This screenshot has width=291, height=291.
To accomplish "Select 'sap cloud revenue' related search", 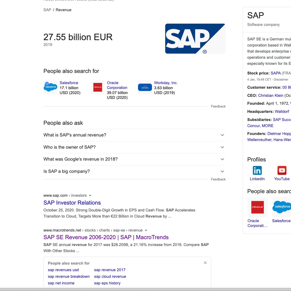I will coord(110,277).
